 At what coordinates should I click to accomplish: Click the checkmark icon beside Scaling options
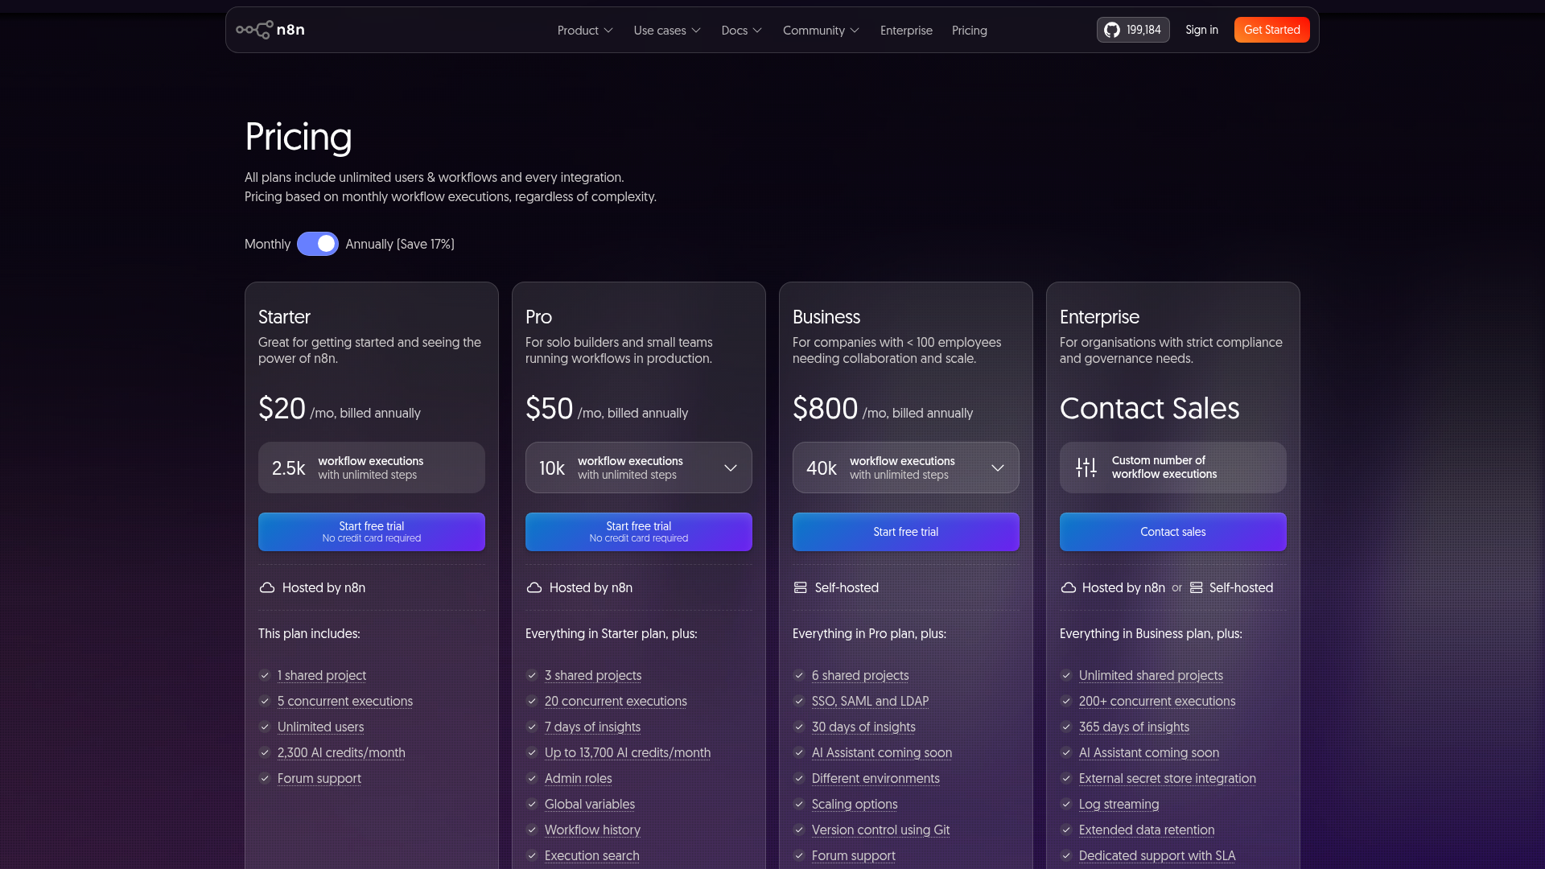click(799, 804)
